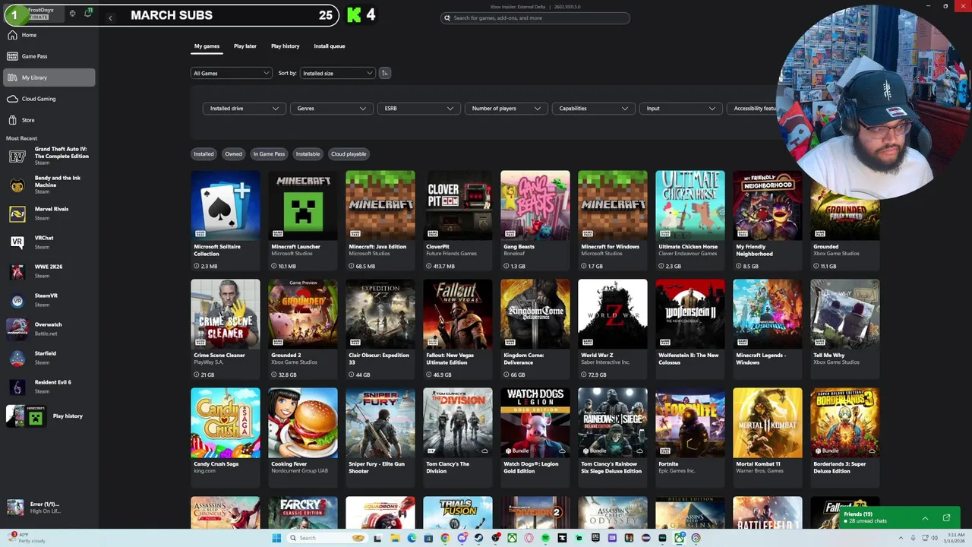This screenshot has width=972, height=547.
Task: Launch WWE 2K26 from Most Recent
Action: click(x=49, y=271)
